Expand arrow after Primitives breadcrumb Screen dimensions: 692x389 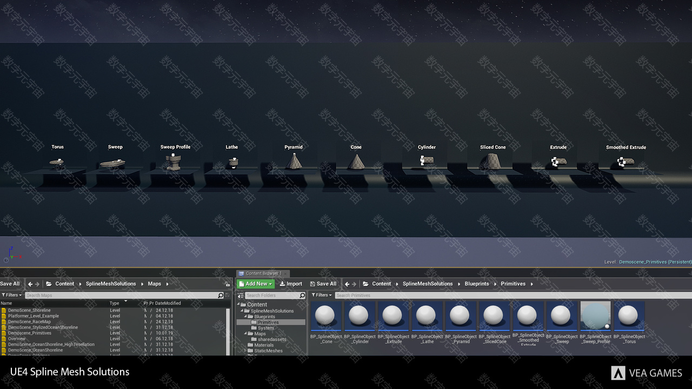pyautogui.click(x=531, y=284)
